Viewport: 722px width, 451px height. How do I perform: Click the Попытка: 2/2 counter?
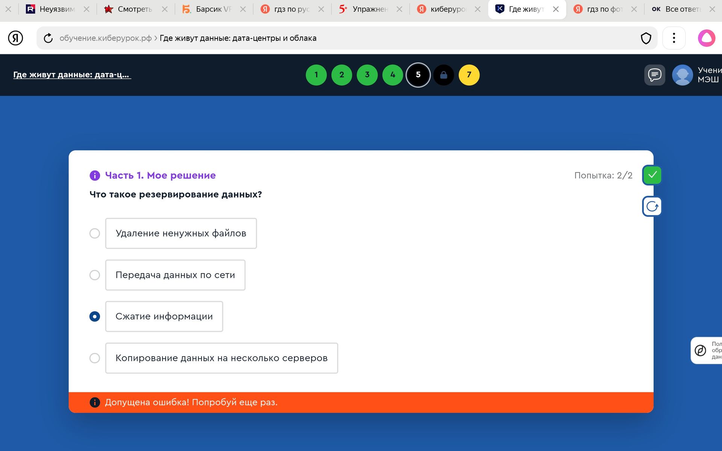point(603,176)
